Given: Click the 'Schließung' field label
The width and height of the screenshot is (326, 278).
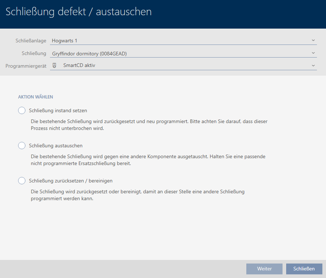Looking at the screenshot, I should (34, 53).
